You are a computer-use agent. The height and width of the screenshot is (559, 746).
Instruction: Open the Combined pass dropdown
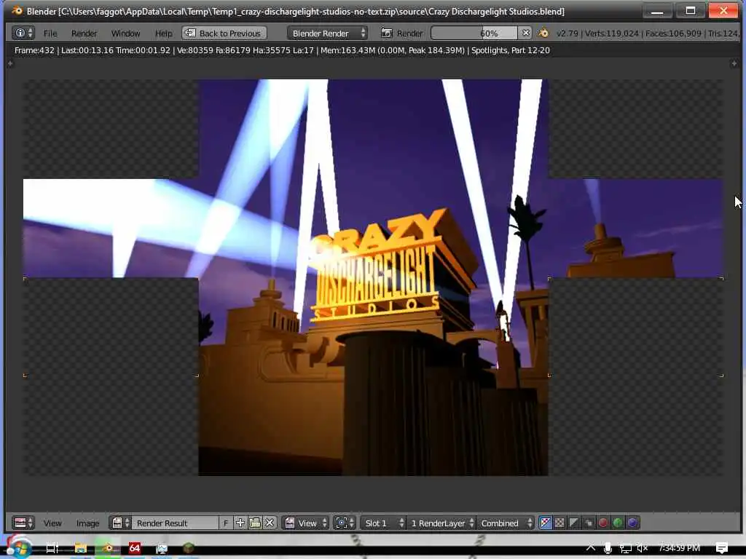click(x=506, y=523)
